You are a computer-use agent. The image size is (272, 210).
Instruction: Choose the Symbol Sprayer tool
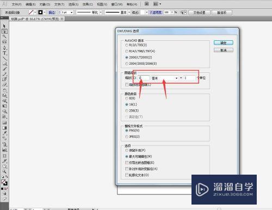pos(4,145)
